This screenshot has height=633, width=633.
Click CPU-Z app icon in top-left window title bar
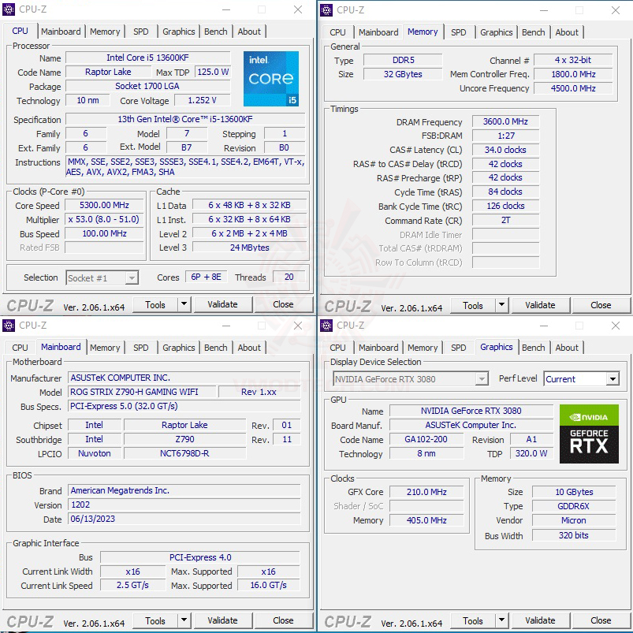tap(9, 9)
